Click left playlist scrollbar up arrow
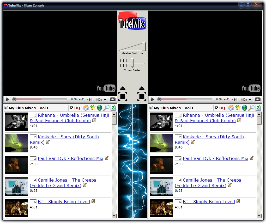 114,114
